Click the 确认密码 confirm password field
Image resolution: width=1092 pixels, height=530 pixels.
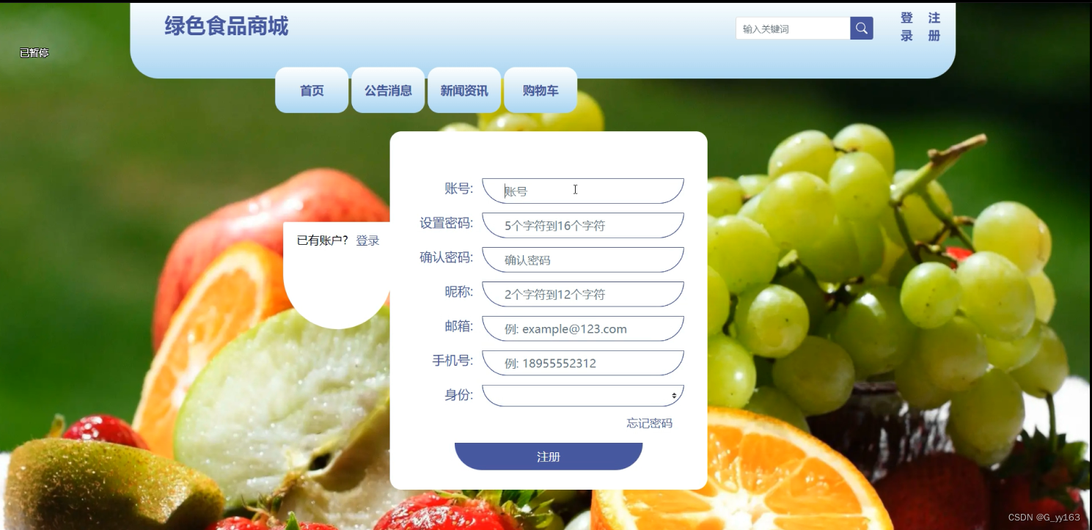point(583,260)
